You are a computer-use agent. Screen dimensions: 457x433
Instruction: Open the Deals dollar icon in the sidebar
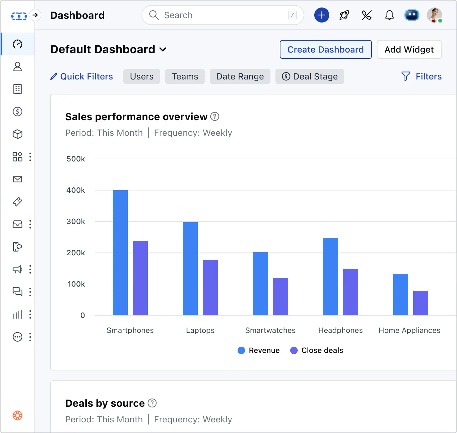pyautogui.click(x=18, y=112)
